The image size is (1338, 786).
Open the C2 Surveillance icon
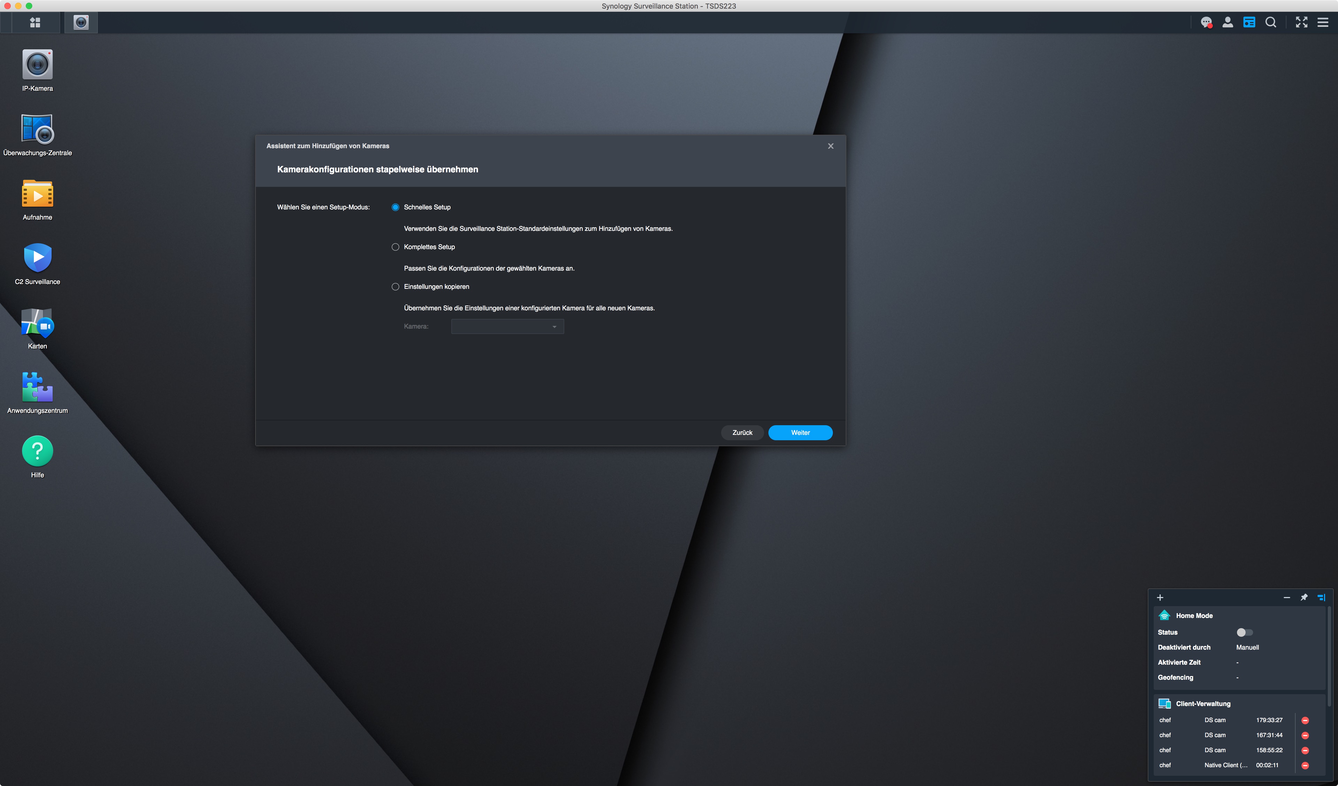[x=37, y=258]
